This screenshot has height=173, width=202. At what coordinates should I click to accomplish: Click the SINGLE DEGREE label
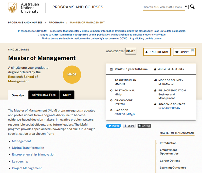tap(19, 50)
